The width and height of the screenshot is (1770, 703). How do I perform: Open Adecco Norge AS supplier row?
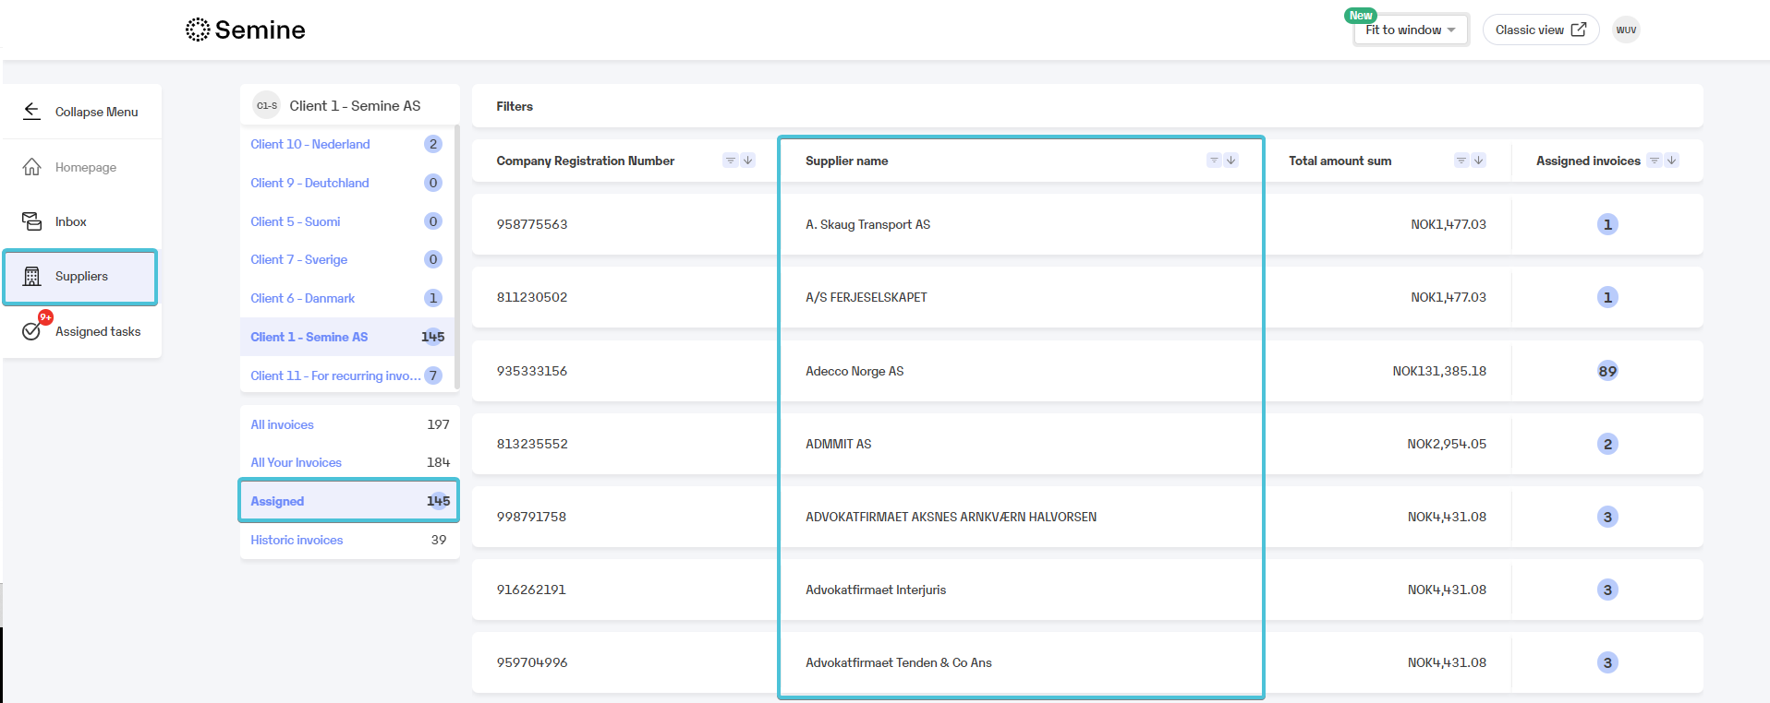coord(1087,371)
